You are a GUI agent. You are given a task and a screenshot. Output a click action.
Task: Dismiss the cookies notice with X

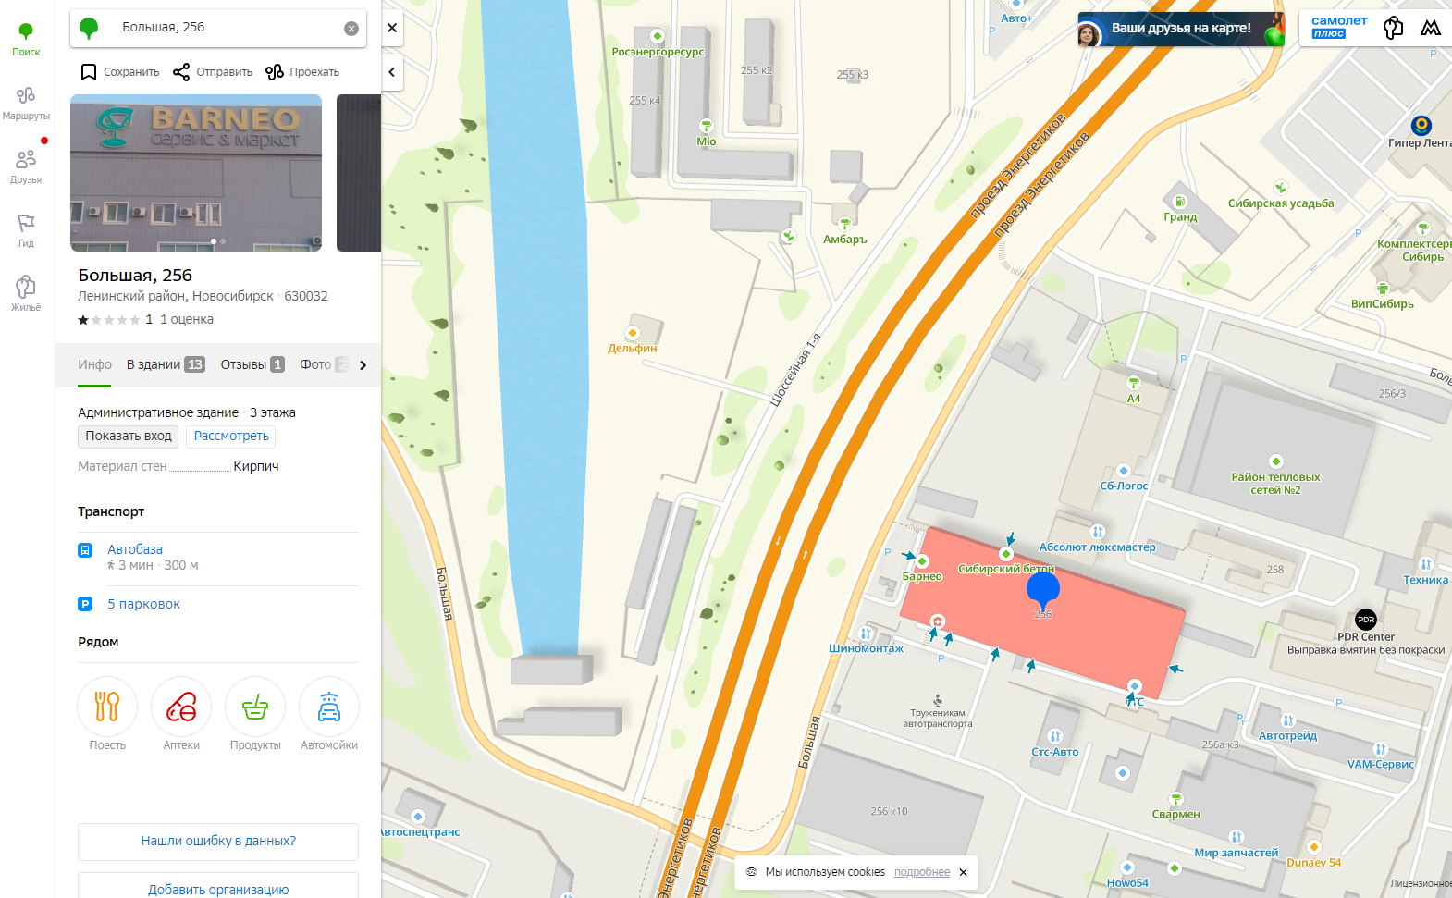tap(963, 872)
